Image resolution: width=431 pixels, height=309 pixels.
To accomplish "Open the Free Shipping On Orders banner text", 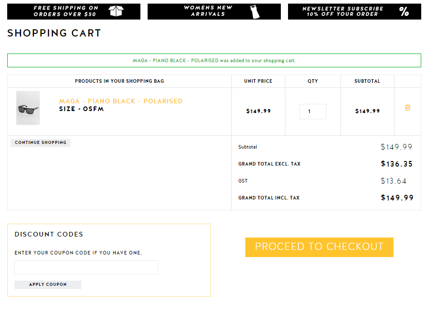I will [x=66, y=11].
